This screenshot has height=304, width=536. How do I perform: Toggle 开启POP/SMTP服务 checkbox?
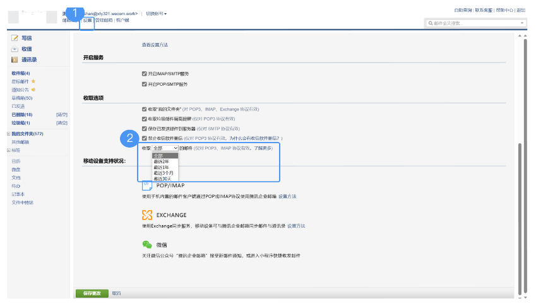(x=145, y=84)
